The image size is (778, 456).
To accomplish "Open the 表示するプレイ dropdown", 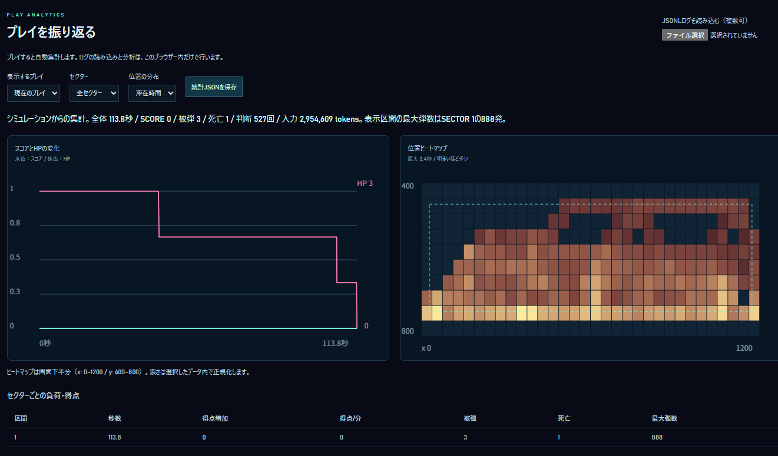I will [x=34, y=93].
